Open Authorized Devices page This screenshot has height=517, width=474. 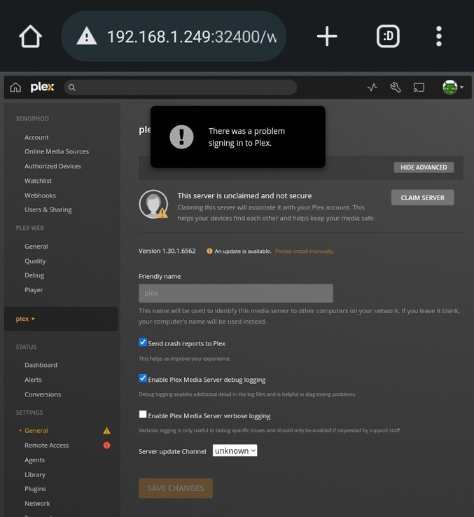point(53,166)
